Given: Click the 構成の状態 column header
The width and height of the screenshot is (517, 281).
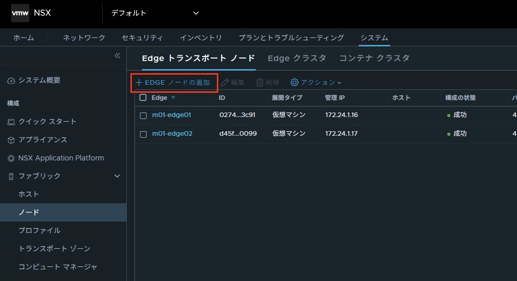Looking at the screenshot, I should [460, 98].
